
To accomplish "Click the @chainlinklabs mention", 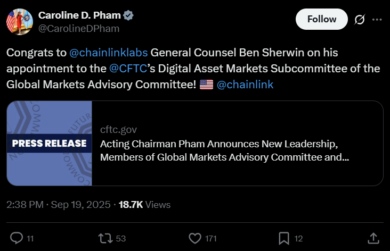I will pos(109,53).
